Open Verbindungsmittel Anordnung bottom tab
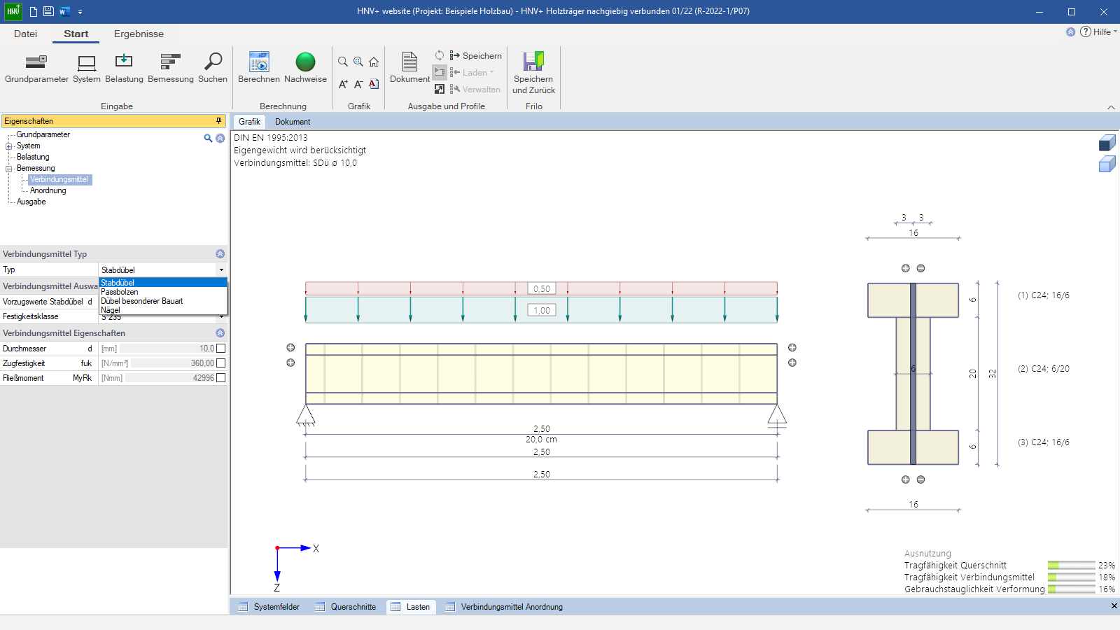 tap(504, 607)
